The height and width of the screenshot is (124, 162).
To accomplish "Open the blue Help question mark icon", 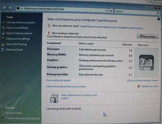I will [x=159, y=19].
